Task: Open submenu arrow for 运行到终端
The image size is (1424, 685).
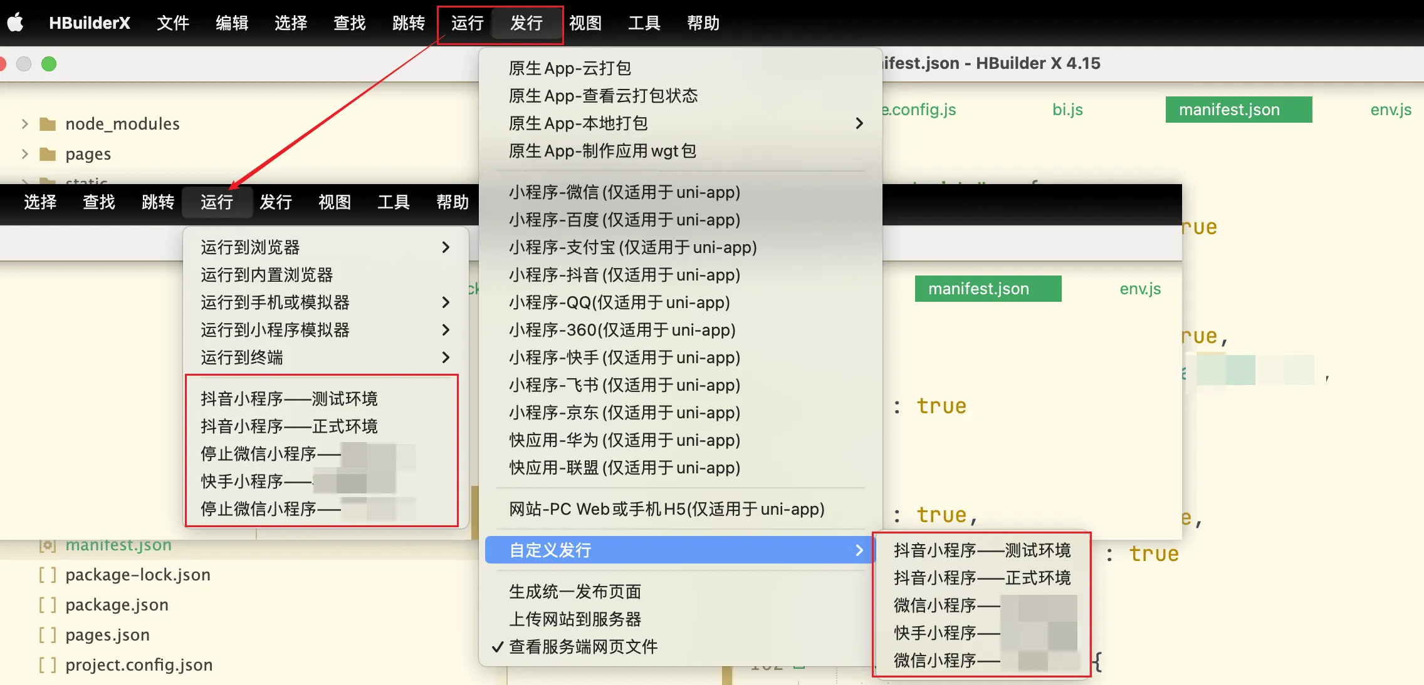Action: [446, 358]
